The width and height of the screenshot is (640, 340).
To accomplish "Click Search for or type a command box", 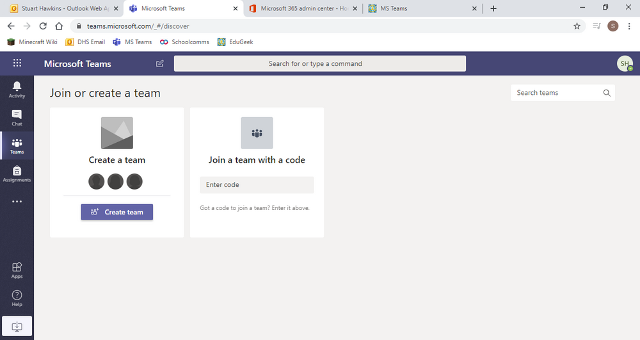I will click(x=319, y=63).
